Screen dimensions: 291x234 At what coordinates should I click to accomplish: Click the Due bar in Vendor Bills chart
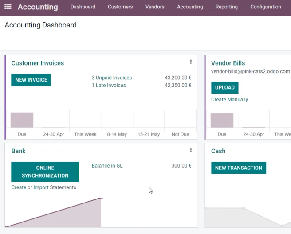coord(222,121)
